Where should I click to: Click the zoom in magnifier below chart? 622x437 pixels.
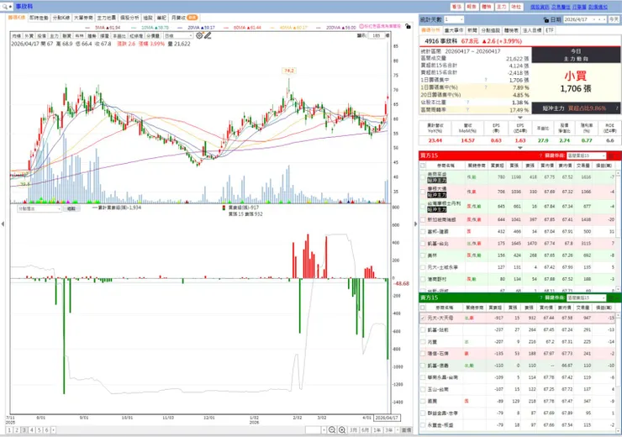coord(341,430)
